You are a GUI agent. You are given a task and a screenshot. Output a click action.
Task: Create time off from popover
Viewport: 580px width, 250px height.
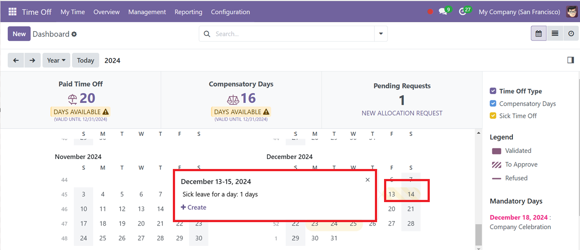coord(194,207)
